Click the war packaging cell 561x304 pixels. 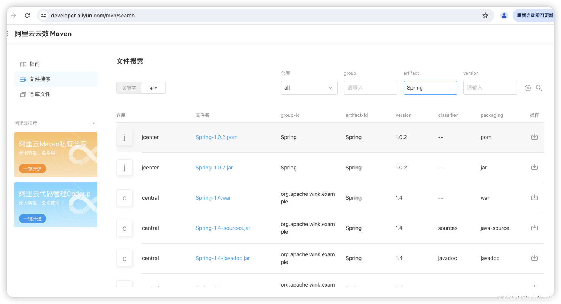pyautogui.click(x=485, y=198)
